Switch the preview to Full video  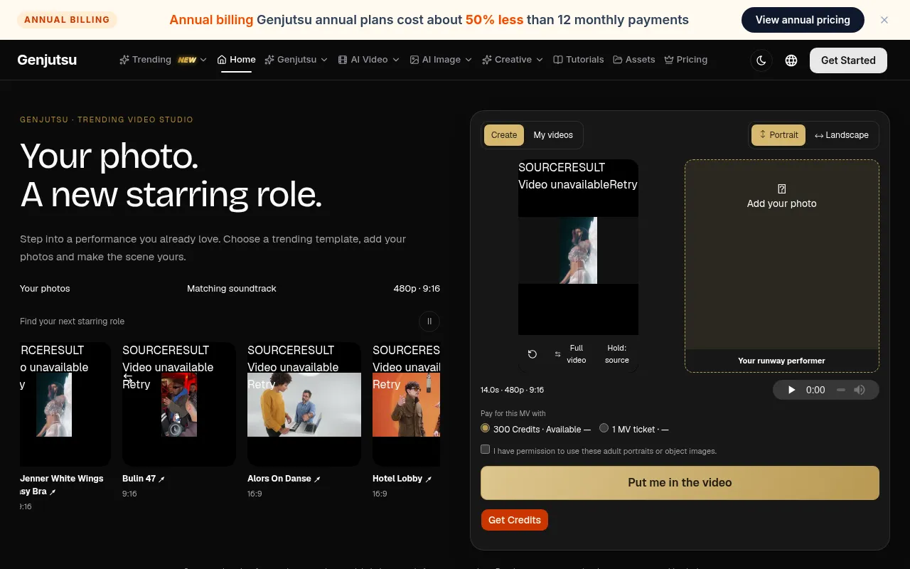(x=571, y=354)
